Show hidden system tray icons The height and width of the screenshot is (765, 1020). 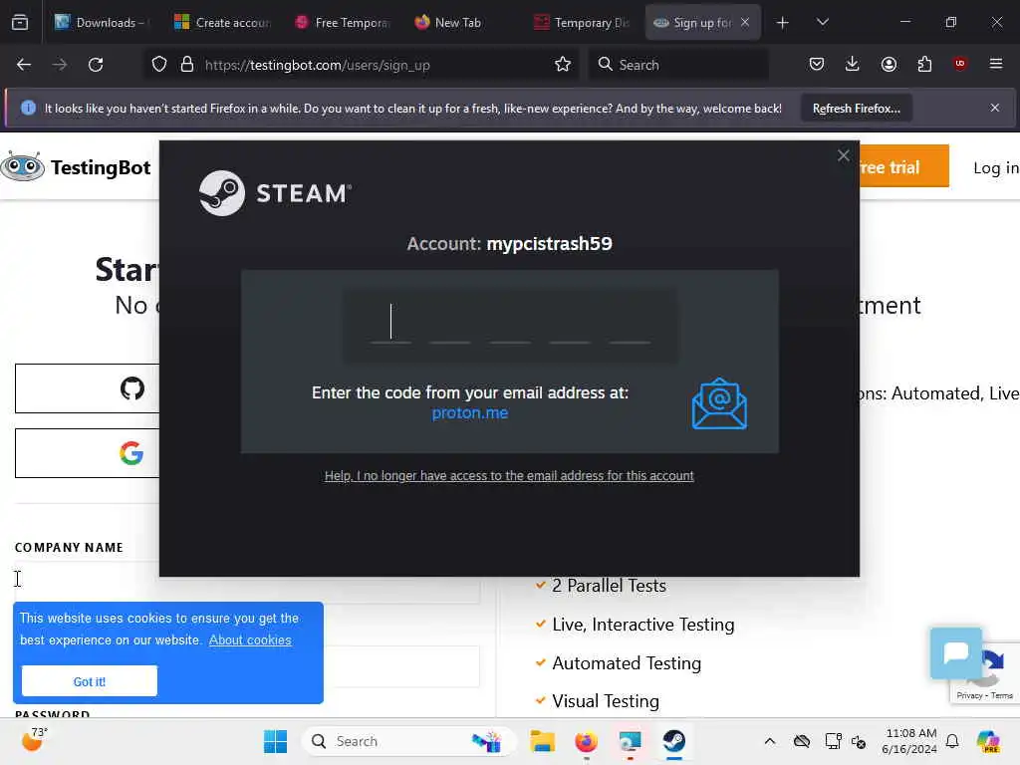click(x=770, y=741)
